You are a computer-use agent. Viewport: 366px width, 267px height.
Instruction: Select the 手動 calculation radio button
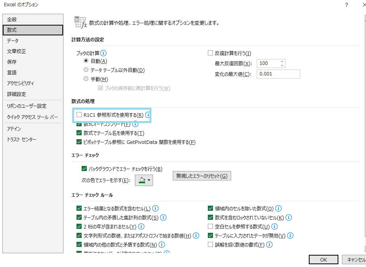point(86,79)
